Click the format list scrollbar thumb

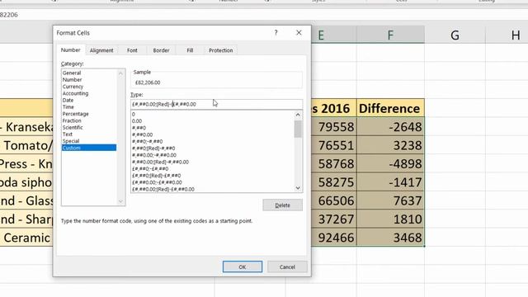click(x=298, y=129)
